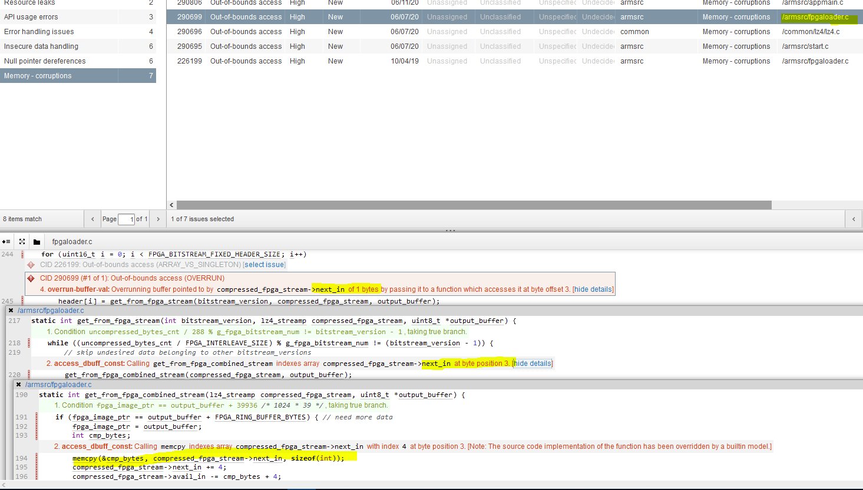Open the events list icon in source toolbar

[6, 241]
